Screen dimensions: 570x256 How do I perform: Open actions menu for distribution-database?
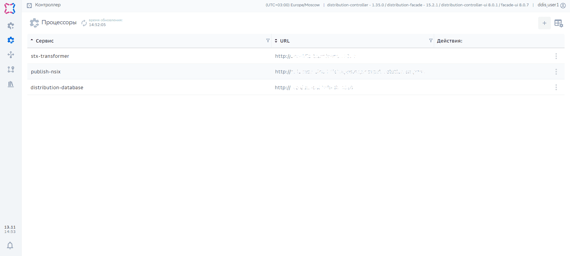click(556, 87)
